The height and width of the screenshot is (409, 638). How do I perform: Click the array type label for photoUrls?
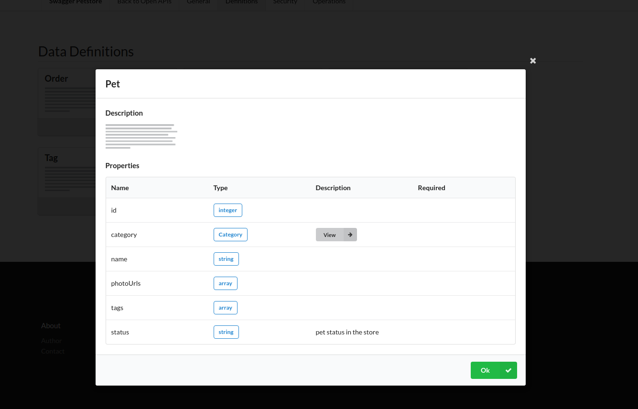[226, 283]
